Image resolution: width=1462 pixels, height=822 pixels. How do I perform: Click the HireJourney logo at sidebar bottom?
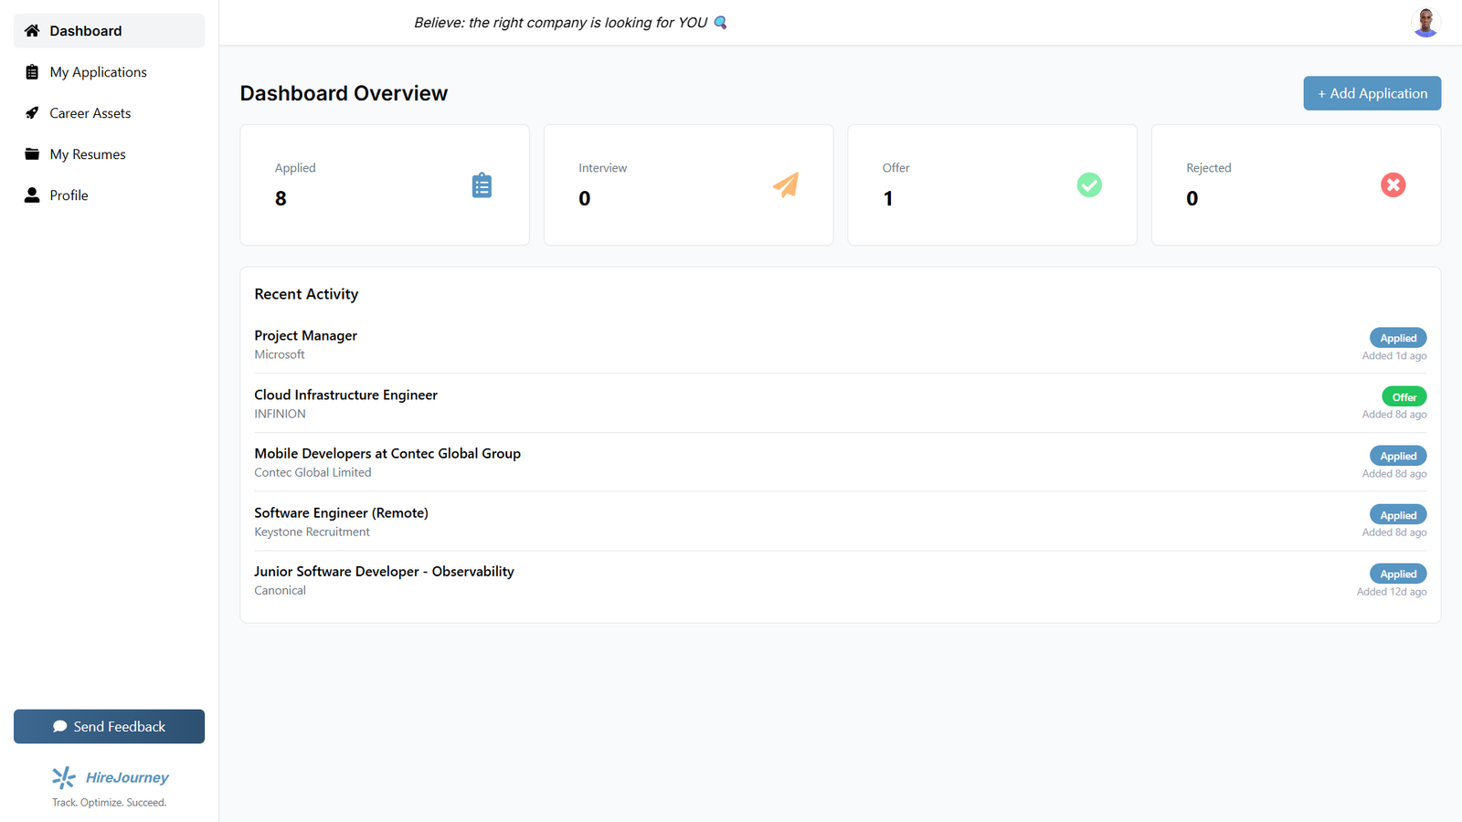click(x=109, y=777)
